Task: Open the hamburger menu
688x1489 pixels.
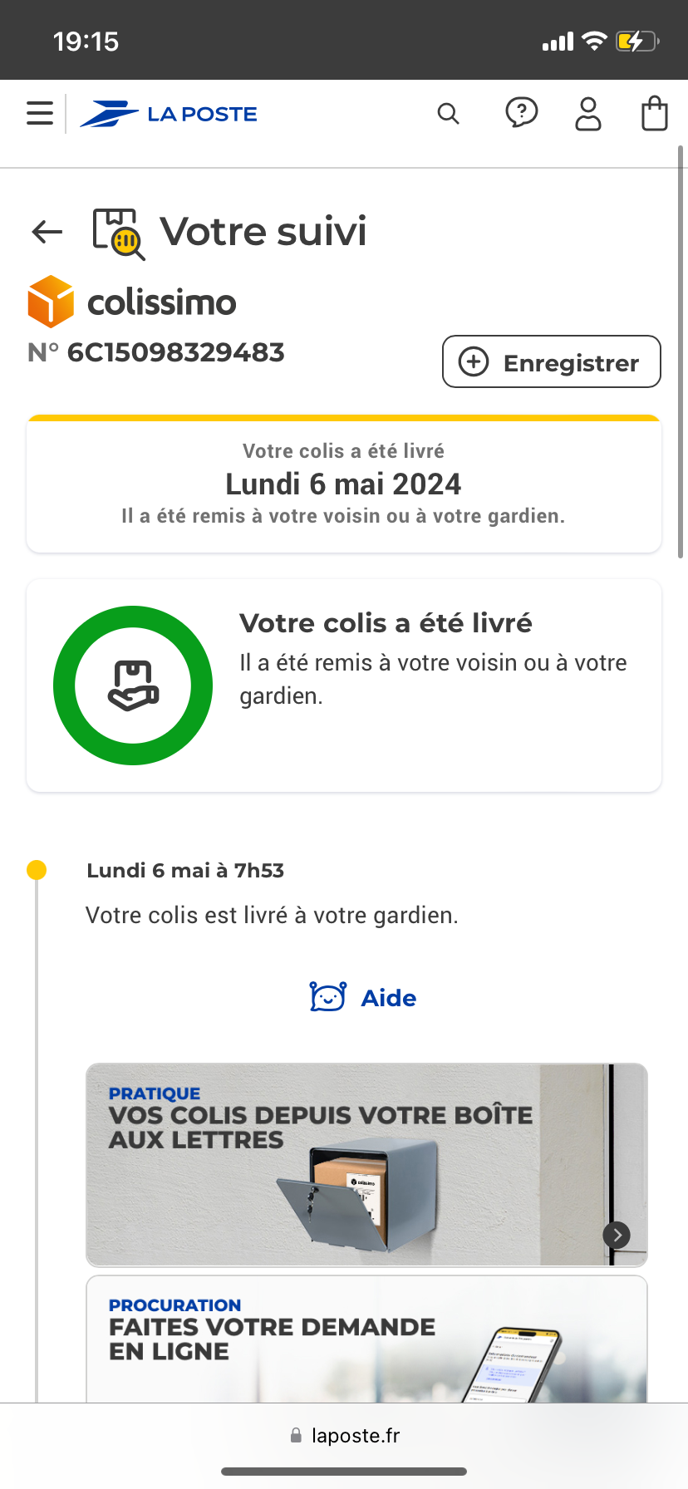Action: tap(40, 113)
